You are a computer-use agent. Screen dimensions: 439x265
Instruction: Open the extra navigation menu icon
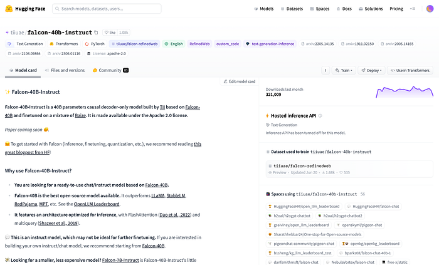tap(413, 9)
